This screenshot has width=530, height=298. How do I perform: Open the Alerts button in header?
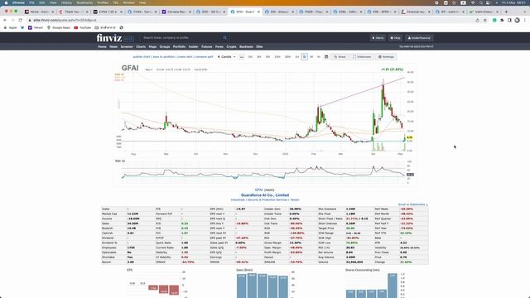378,38
